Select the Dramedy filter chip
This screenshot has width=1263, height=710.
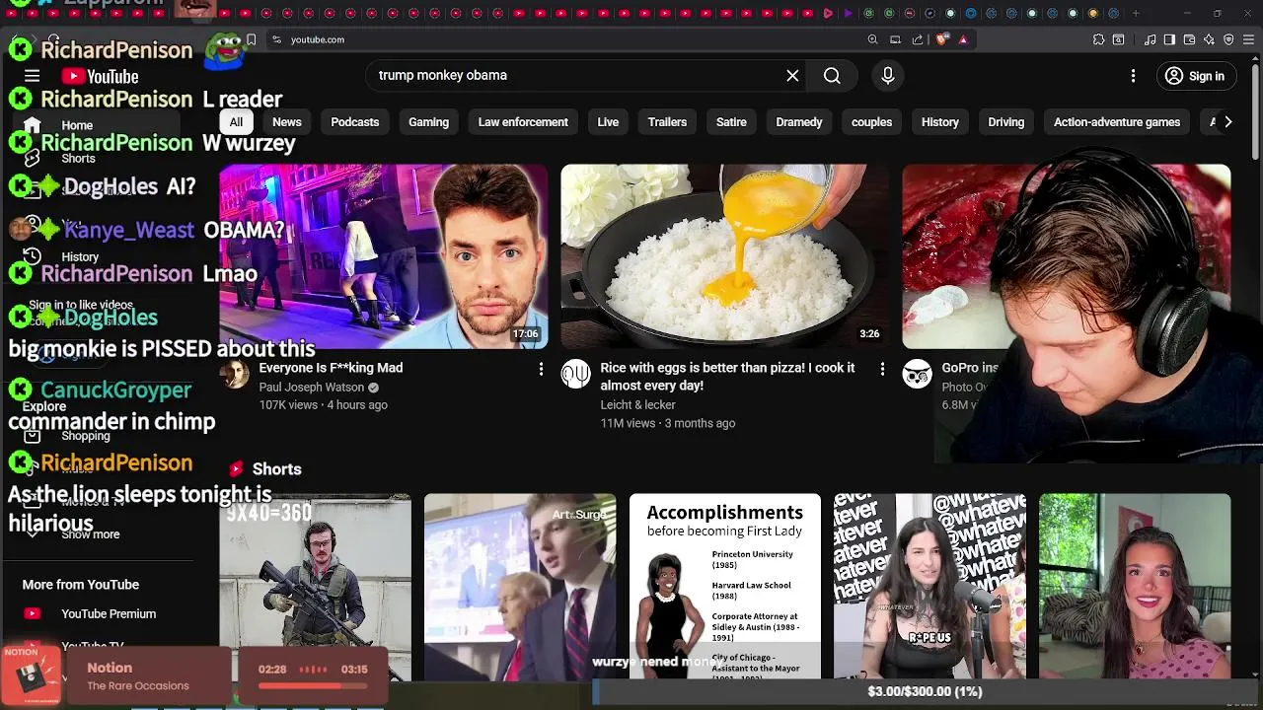[x=799, y=122]
